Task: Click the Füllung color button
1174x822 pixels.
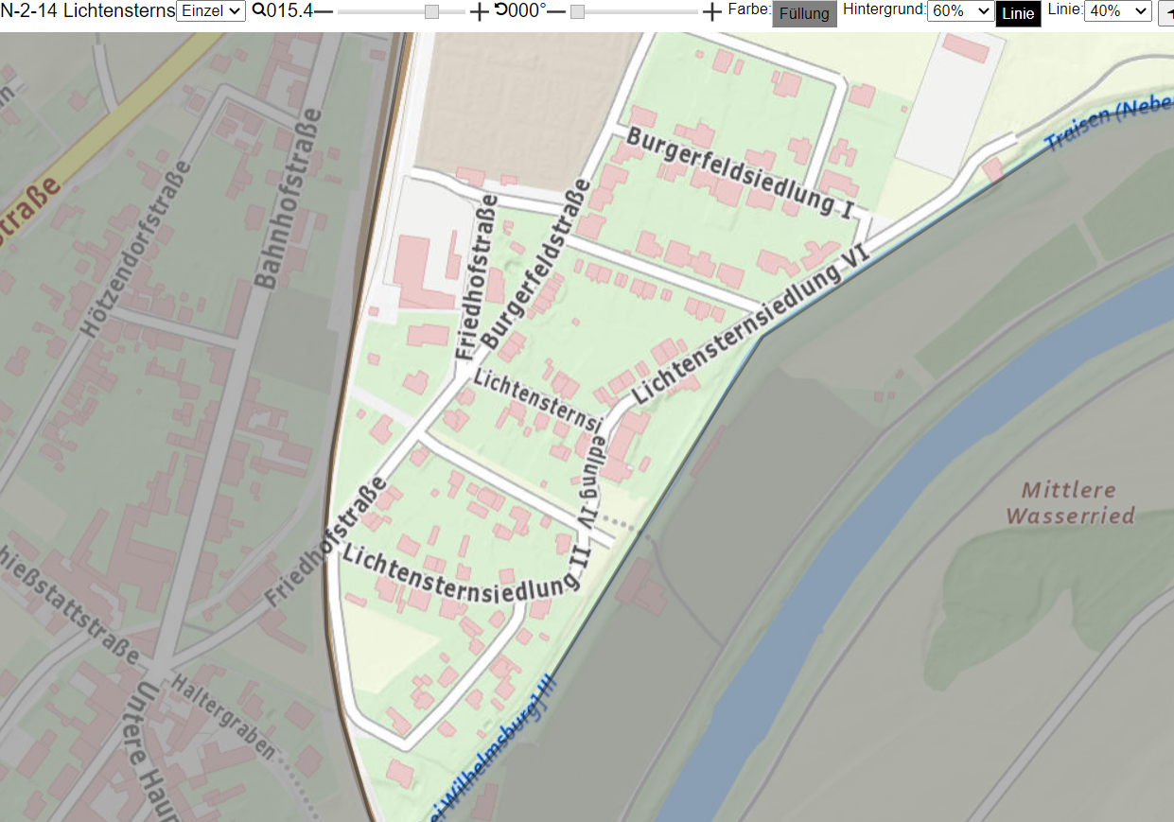Action: click(x=804, y=14)
